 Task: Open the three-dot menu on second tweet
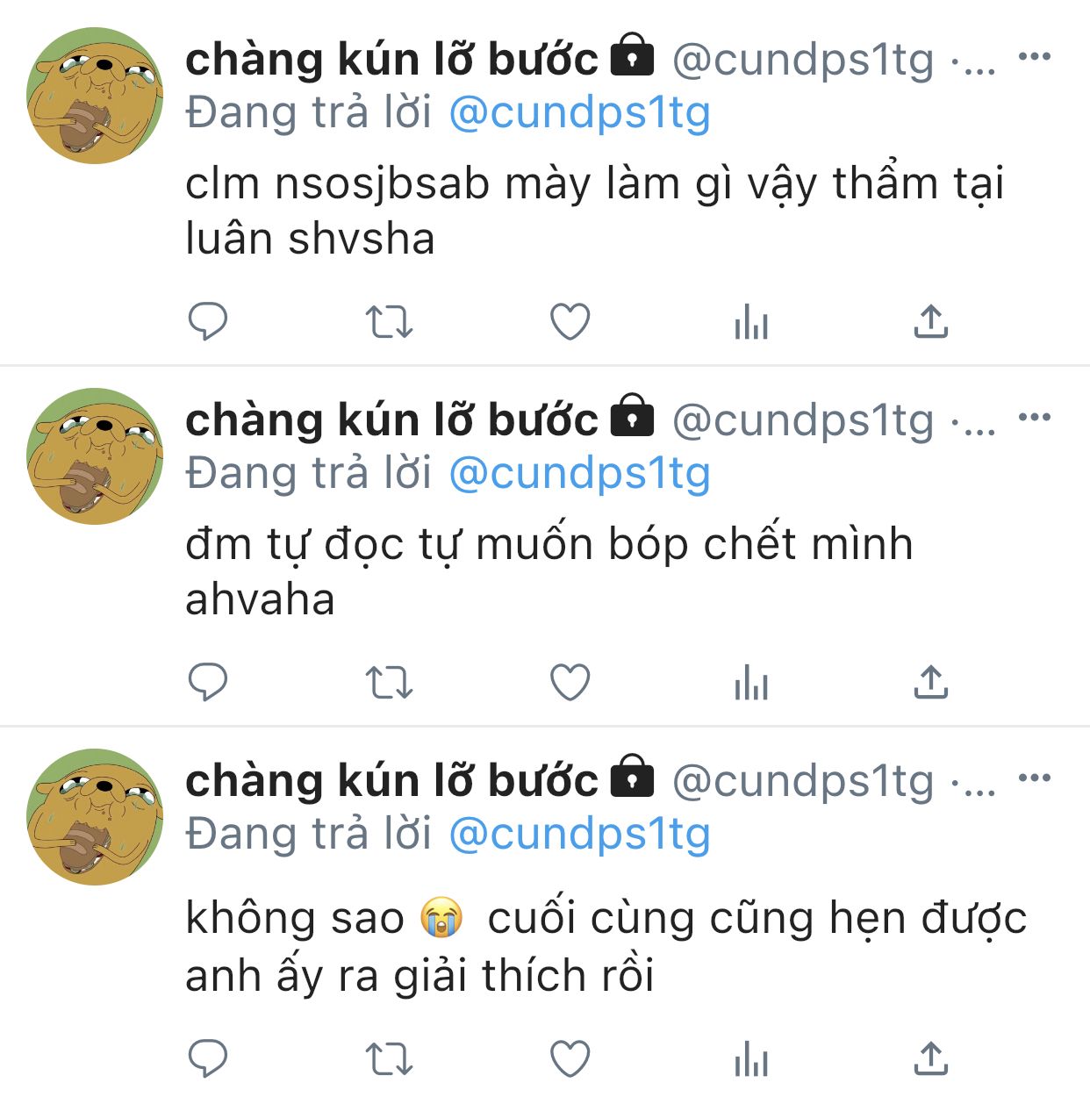coord(1035,417)
